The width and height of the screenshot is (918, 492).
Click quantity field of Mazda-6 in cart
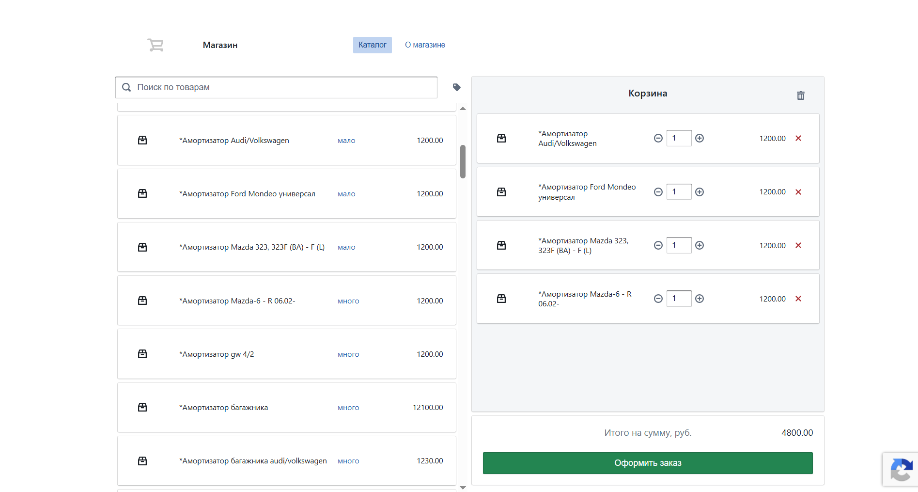tap(679, 299)
